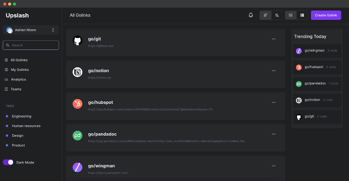Click the Analytics chart icon
349x181 pixels.
coord(6,80)
